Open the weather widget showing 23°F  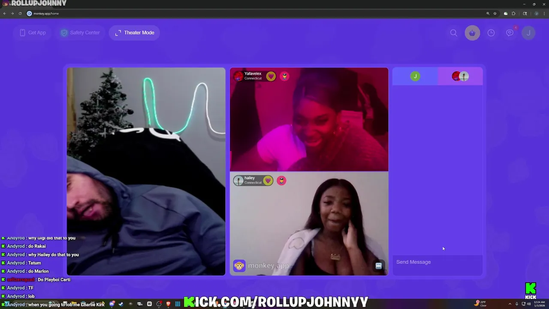480,304
